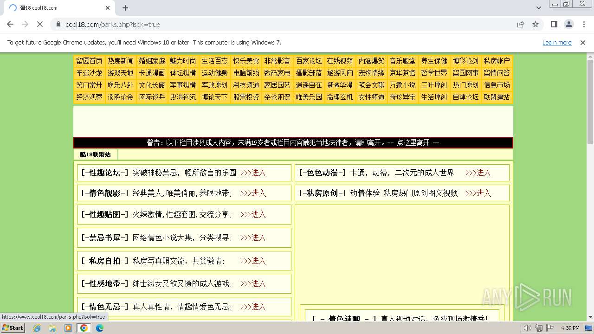This screenshot has height=334, width=594.
Task: Open 哲学世界 category link
Action: (x=434, y=73)
